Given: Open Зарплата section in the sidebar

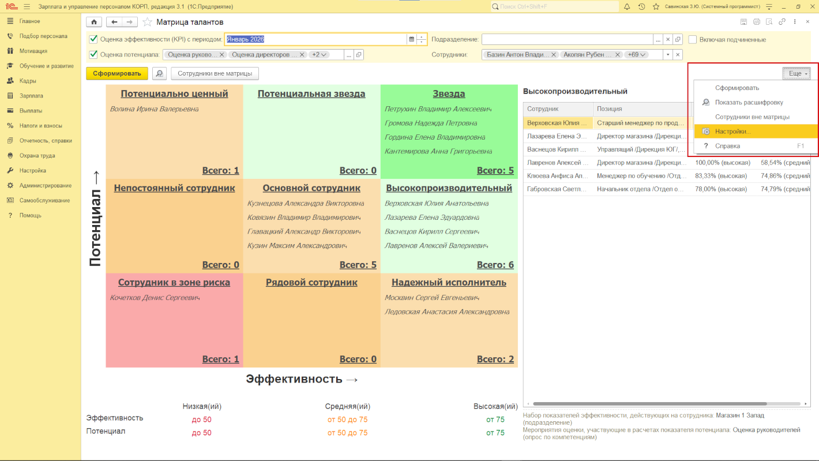Looking at the screenshot, I should click(x=31, y=96).
